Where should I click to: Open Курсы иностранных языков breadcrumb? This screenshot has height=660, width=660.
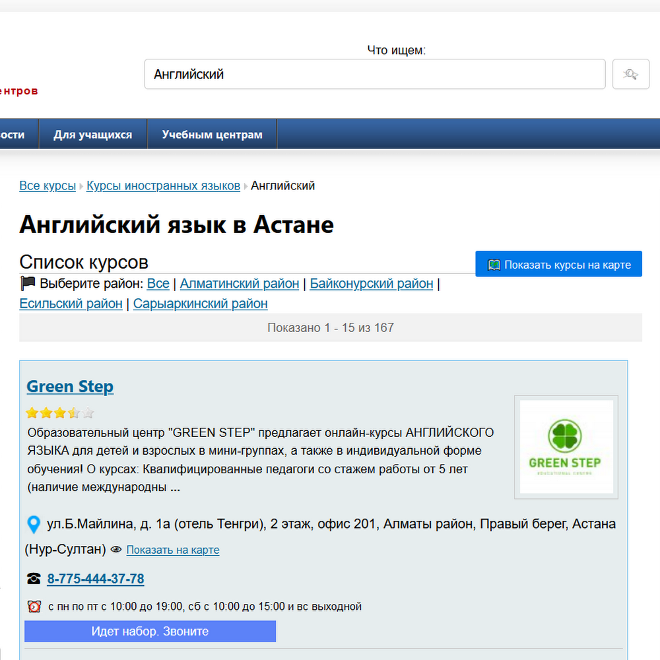click(x=163, y=185)
